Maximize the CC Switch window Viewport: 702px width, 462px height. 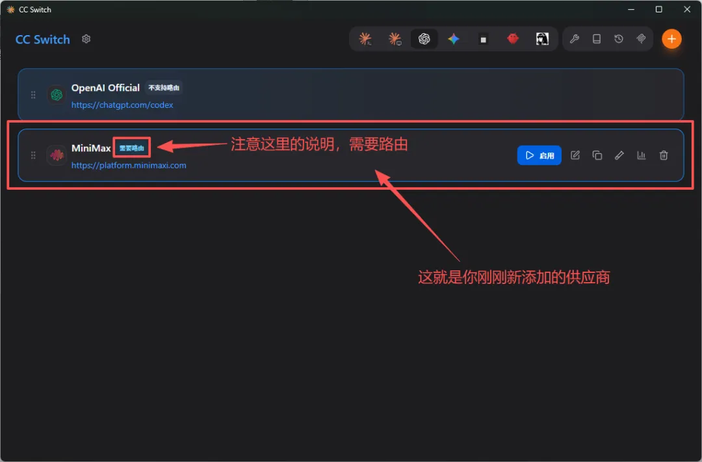tap(658, 9)
